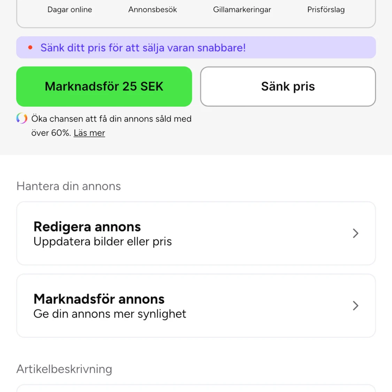Click the Ge din annons mer synlighet subtitle
The height and width of the screenshot is (392, 392).
click(x=110, y=314)
